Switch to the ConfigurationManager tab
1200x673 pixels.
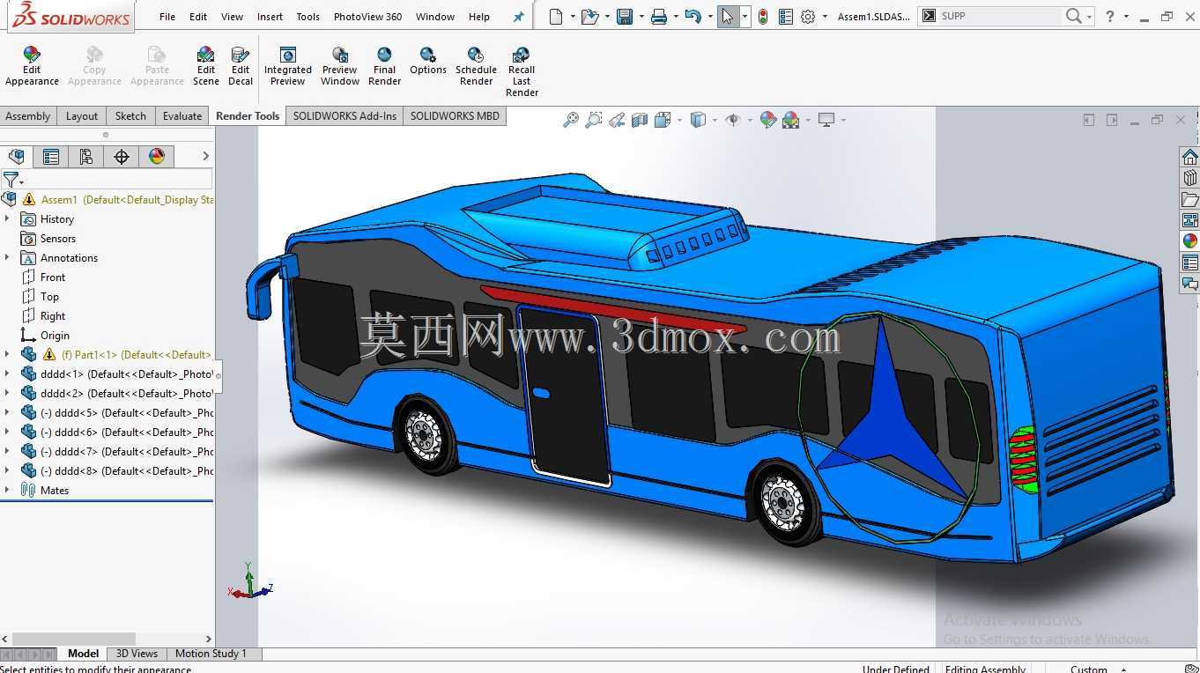point(85,157)
